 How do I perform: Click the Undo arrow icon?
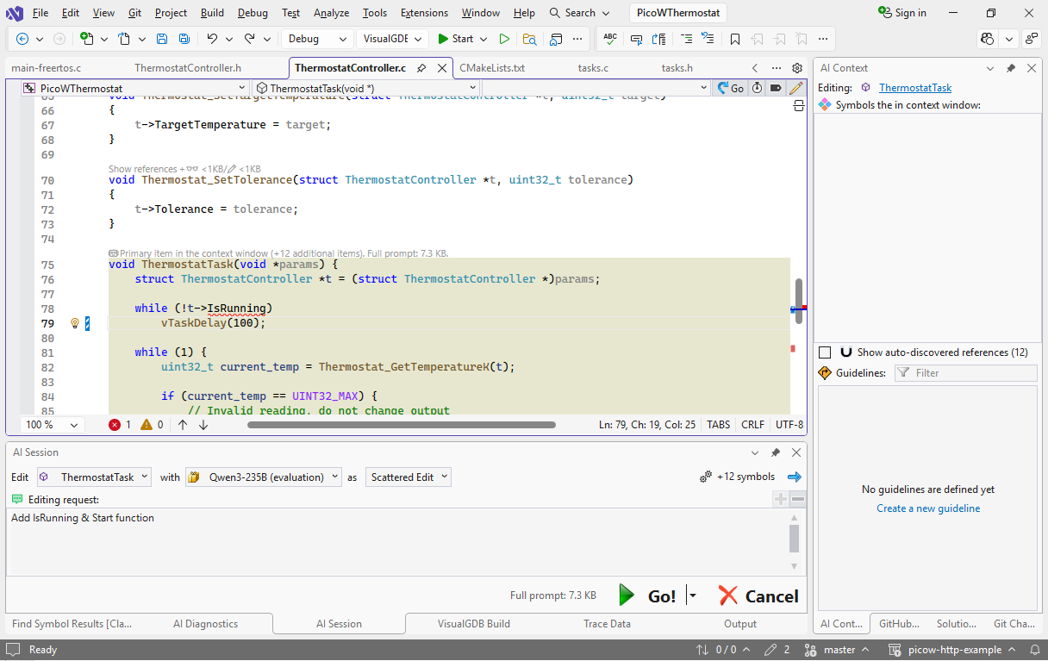[212, 39]
